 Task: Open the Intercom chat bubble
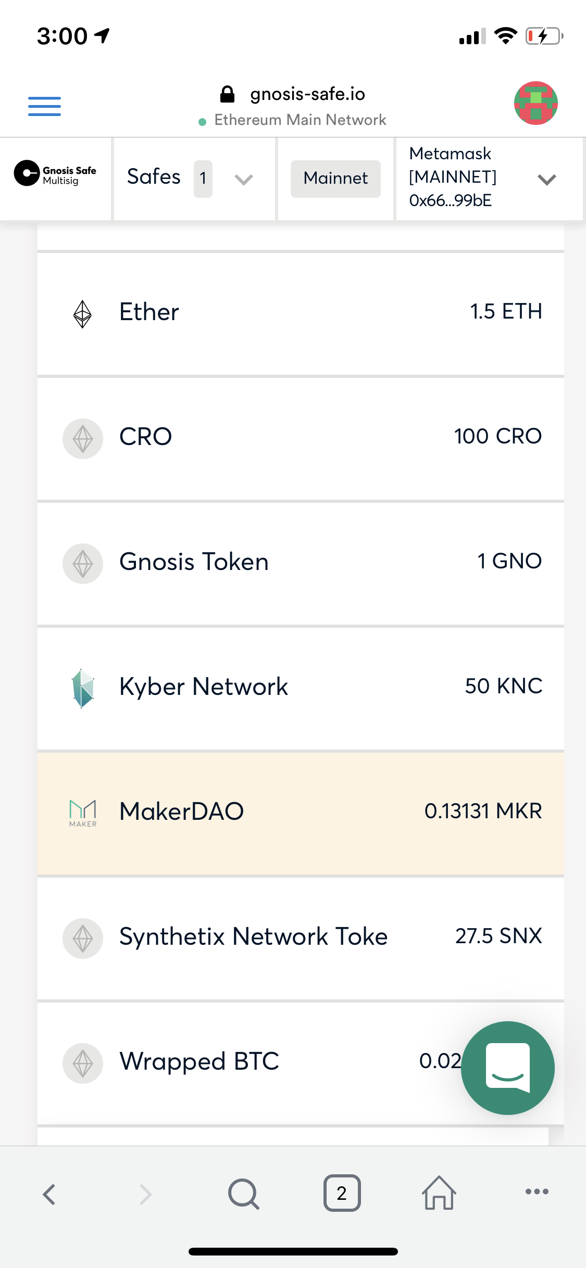[508, 1068]
